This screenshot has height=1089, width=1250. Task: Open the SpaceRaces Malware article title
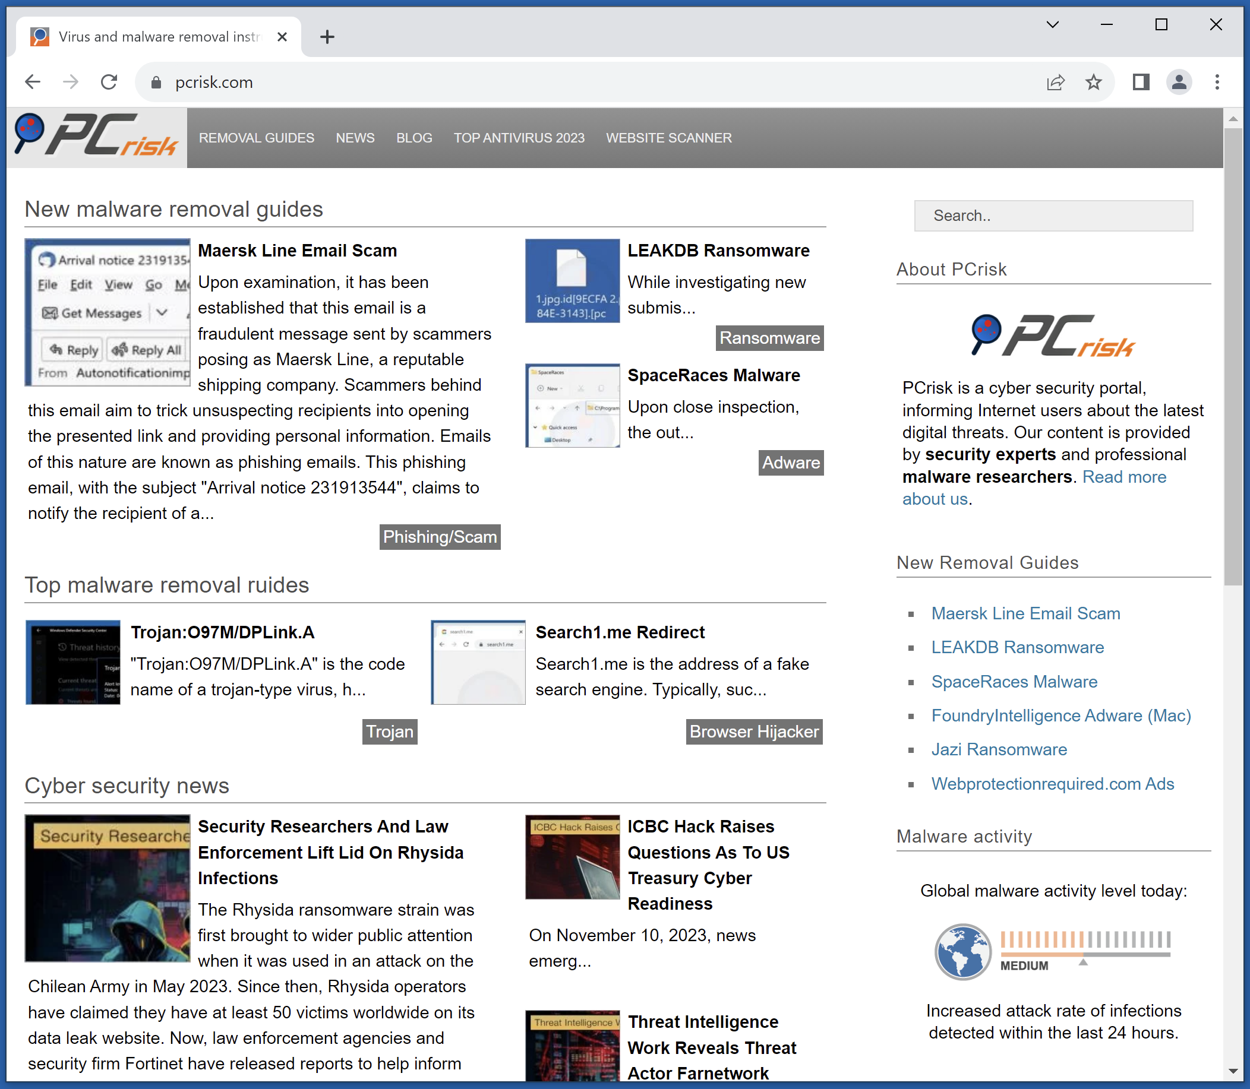(713, 375)
